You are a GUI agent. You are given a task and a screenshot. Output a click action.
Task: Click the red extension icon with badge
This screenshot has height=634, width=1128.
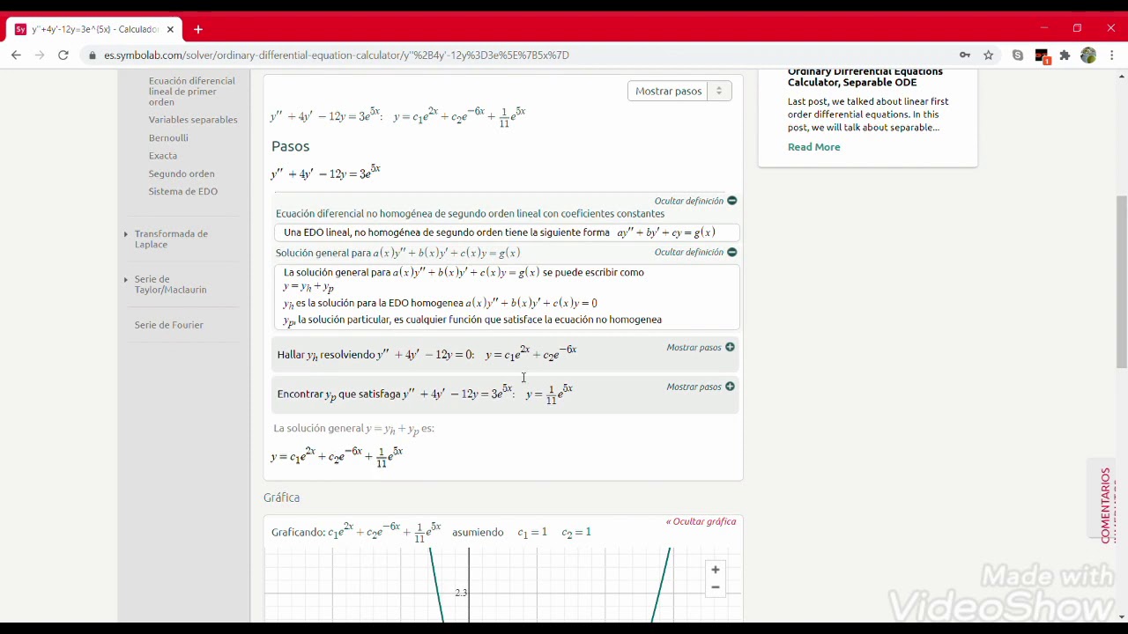[1043, 55]
